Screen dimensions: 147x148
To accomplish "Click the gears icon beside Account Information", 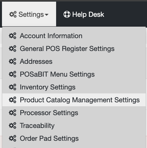I will coord(12,36).
